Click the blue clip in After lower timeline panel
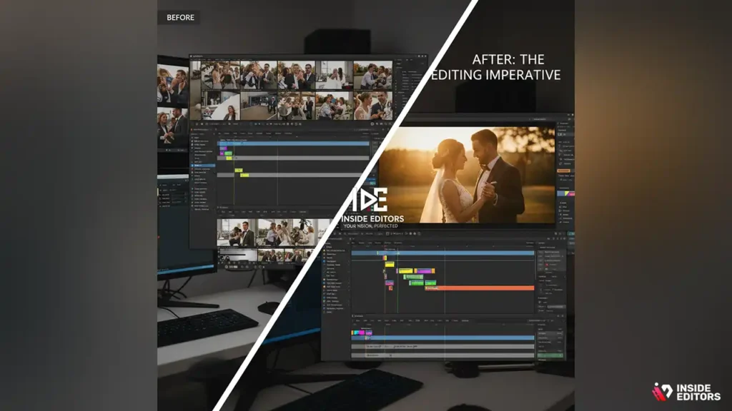732x411 pixels. click(442, 338)
